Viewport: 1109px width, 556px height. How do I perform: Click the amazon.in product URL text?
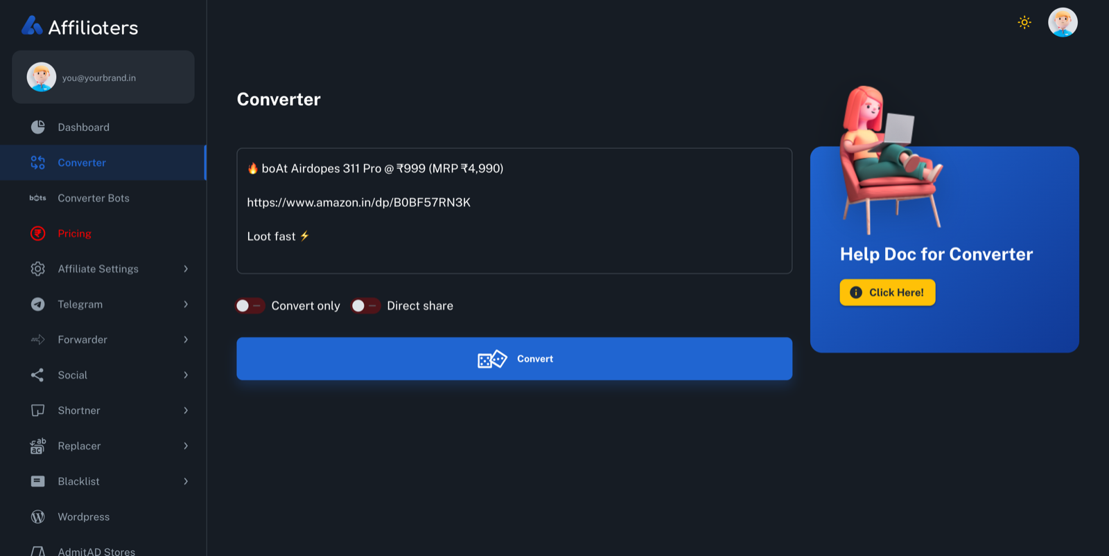point(359,202)
